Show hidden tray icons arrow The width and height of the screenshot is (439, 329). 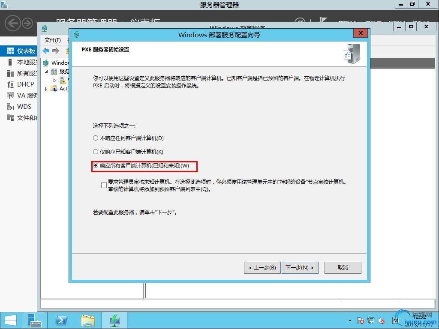pos(350,320)
